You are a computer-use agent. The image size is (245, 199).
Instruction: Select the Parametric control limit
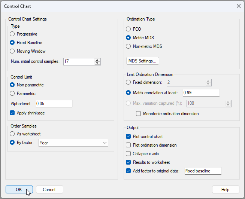[x=12, y=94]
